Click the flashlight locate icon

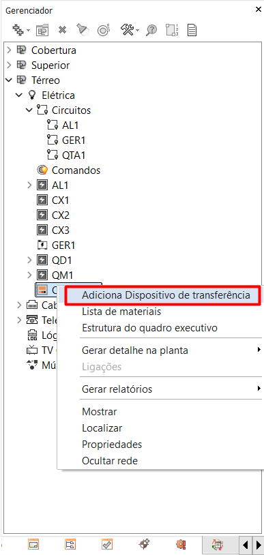(83, 30)
